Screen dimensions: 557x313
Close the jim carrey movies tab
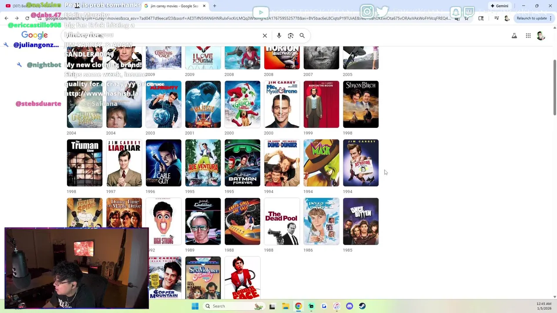point(204,6)
